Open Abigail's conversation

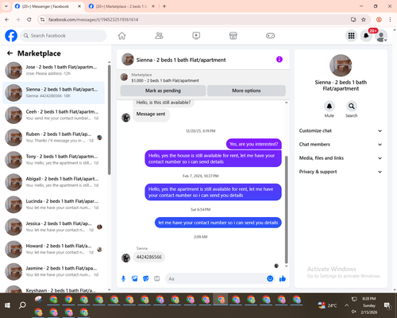[53, 182]
